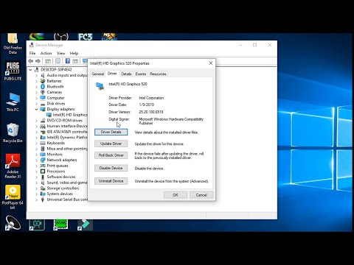The width and height of the screenshot is (354, 265).
Task: Expand the Print queues node
Action: 36,166
